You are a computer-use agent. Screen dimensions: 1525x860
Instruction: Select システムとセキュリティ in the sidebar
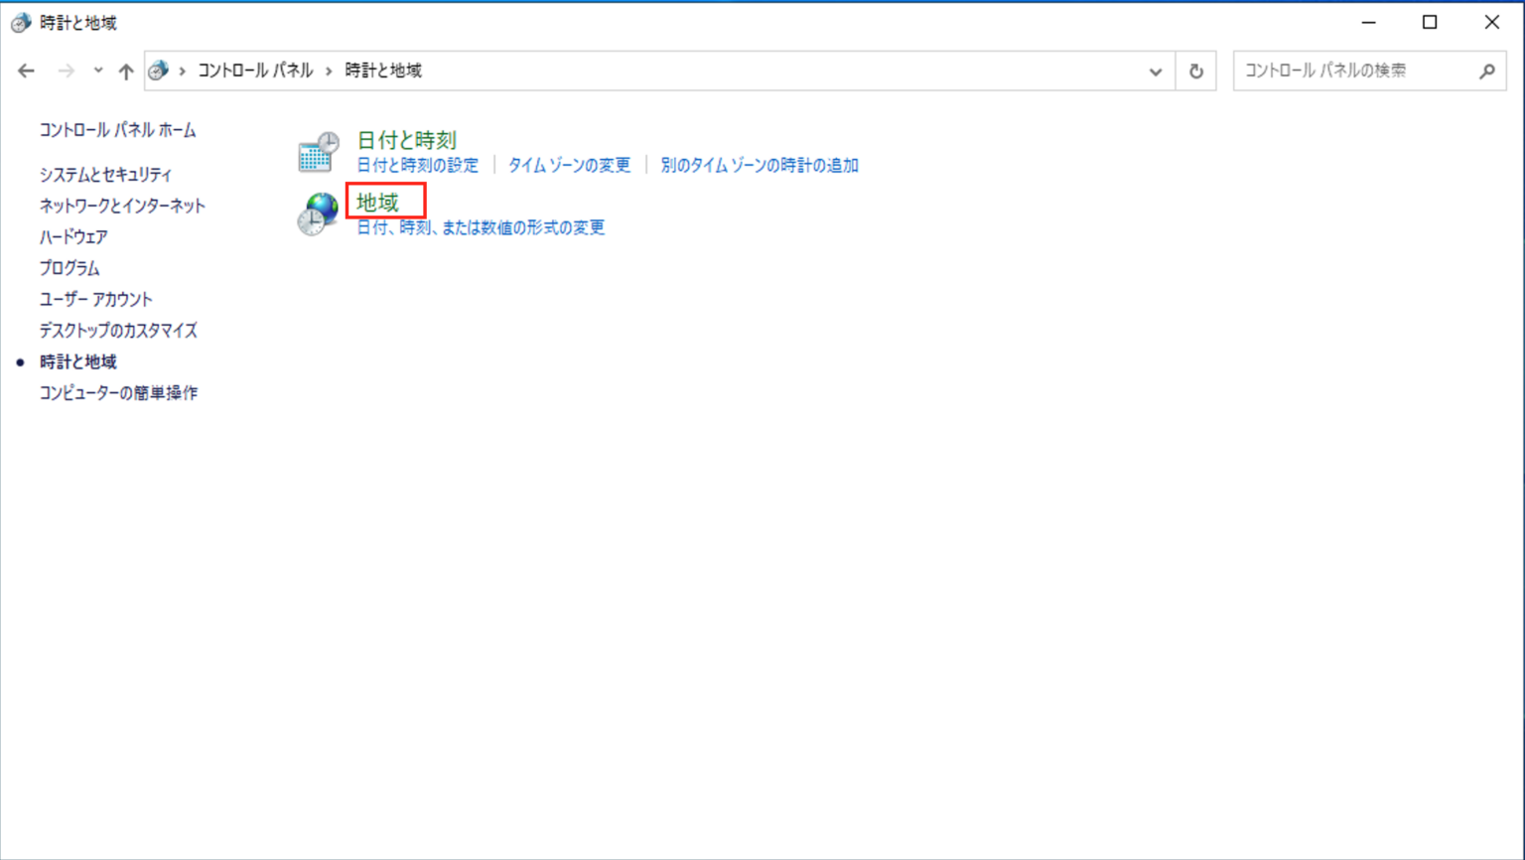click(x=104, y=173)
